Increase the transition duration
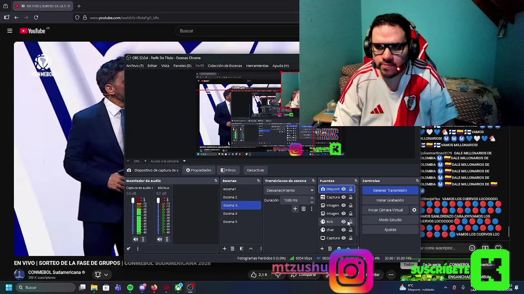 coord(312,198)
